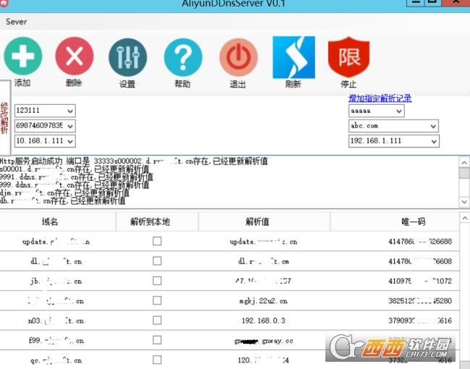Image resolution: width=470 pixels, height=369 pixels.
Task: Tick the checkbox in the qc. row
Action: tap(157, 360)
